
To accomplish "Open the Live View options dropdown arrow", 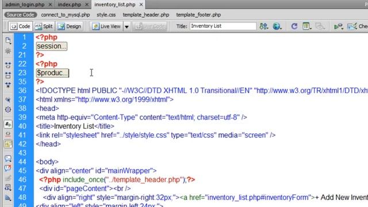I will (126, 26).
